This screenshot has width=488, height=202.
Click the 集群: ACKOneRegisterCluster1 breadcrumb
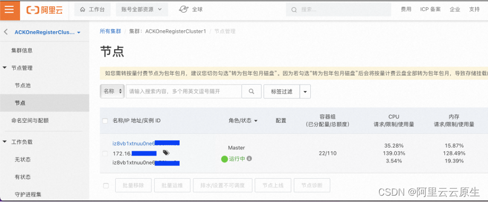point(168,31)
